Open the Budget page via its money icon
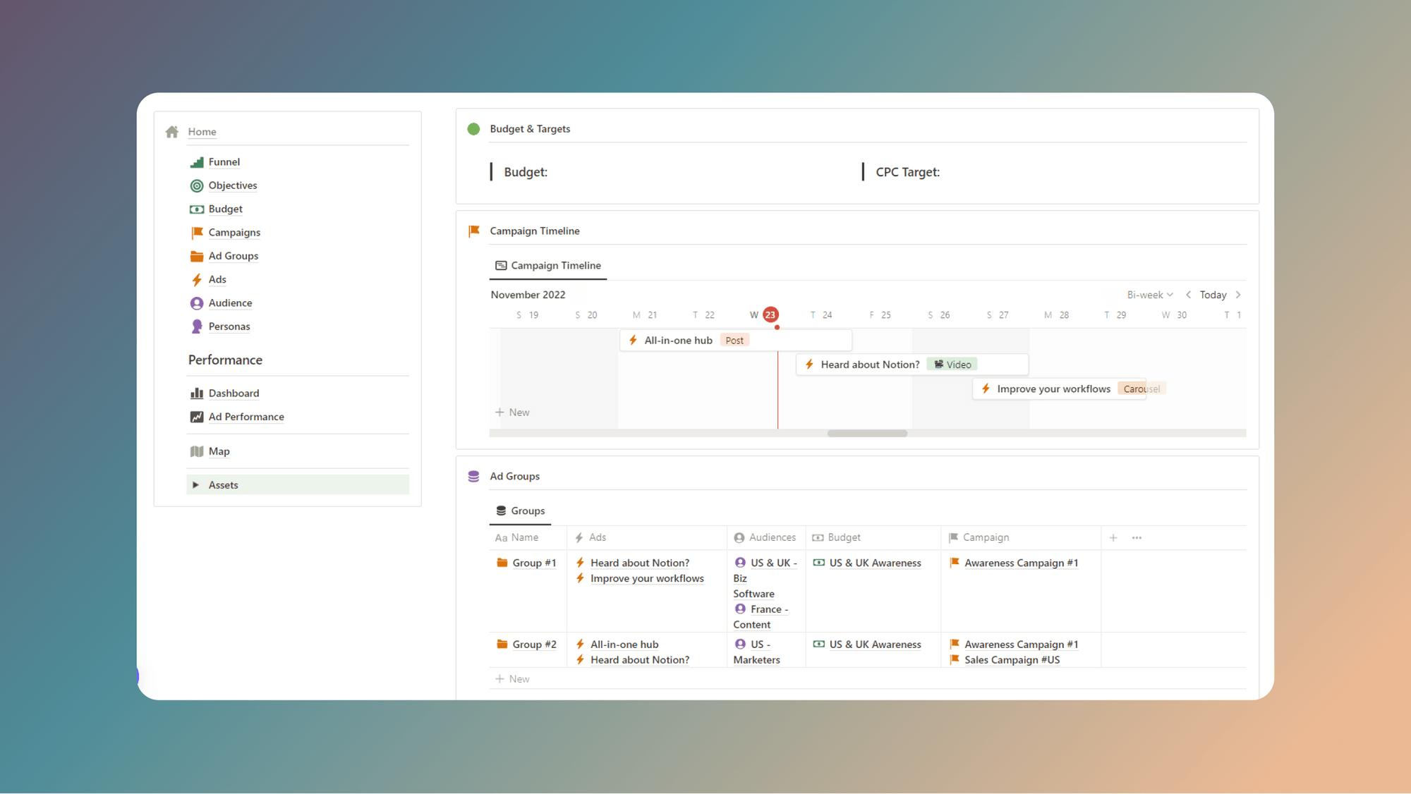 (197, 209)
